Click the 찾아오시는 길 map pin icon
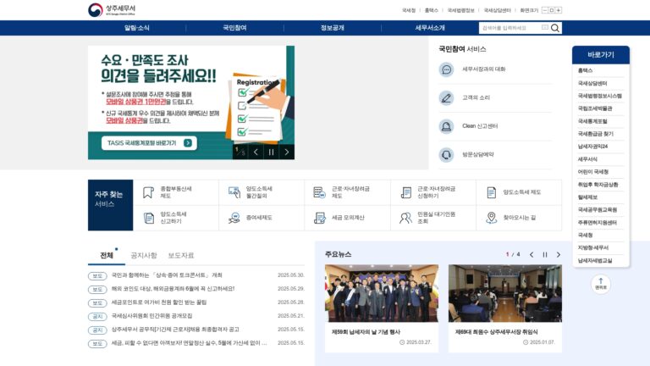The width and height of the screenshot is (650, 366). click(491, 218)
